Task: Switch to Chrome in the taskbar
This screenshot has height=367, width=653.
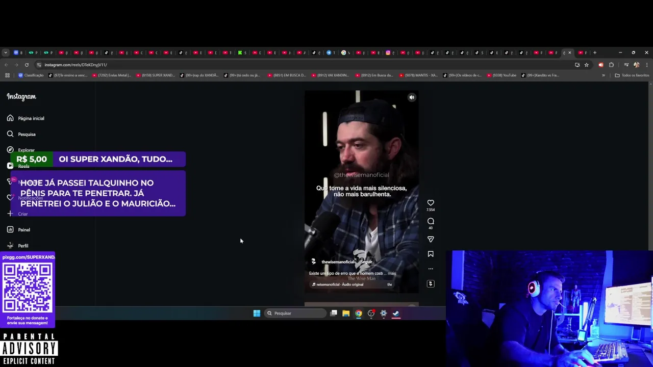Action: tap(359, 313)
